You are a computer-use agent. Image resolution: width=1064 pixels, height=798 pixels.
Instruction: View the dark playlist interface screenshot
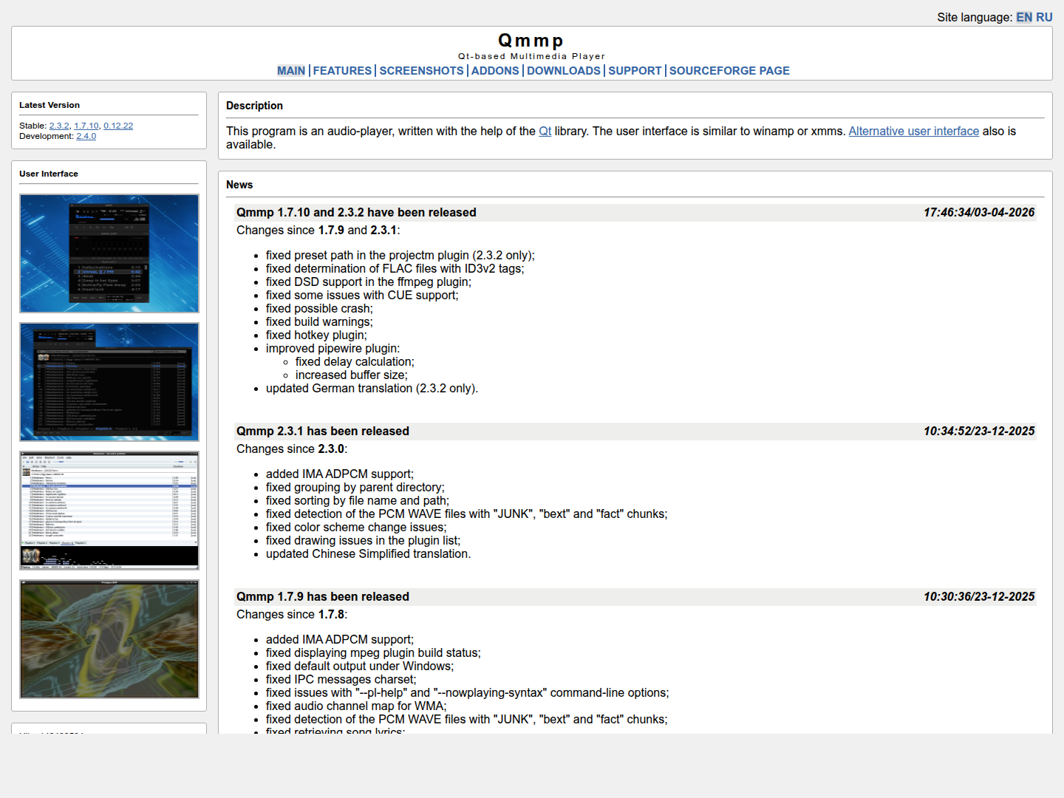coord(109,382)
